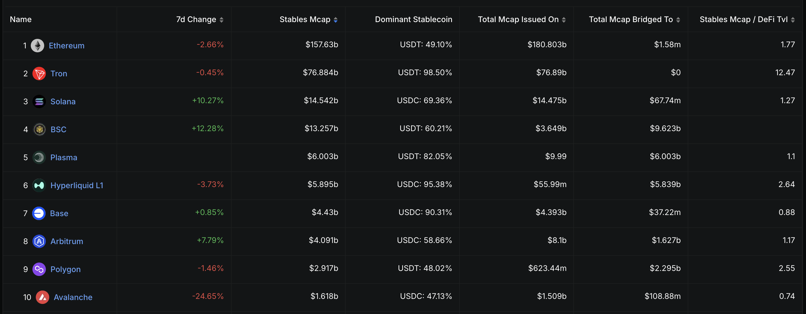Sort by Total Mcap Issued On
Image resolution: width=806 pixels, height=314 pixels.
[x=564, y=20]
